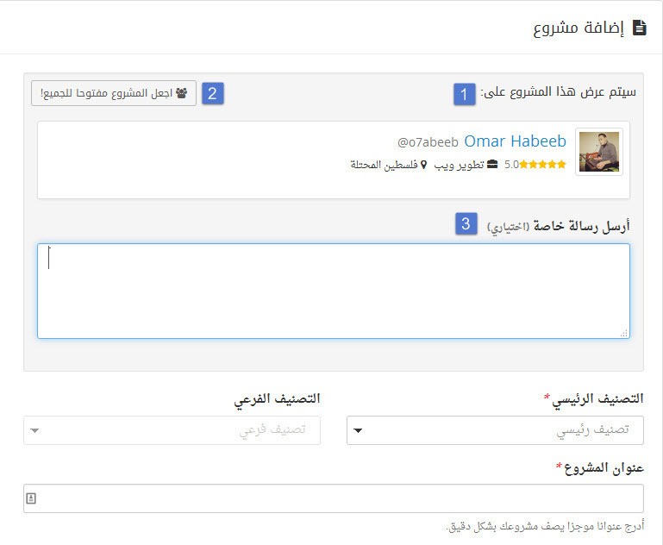Click the اجعل المشروع مفتوحا للجميع button
This screenshot has height=545, width=663.
[114, 93]
